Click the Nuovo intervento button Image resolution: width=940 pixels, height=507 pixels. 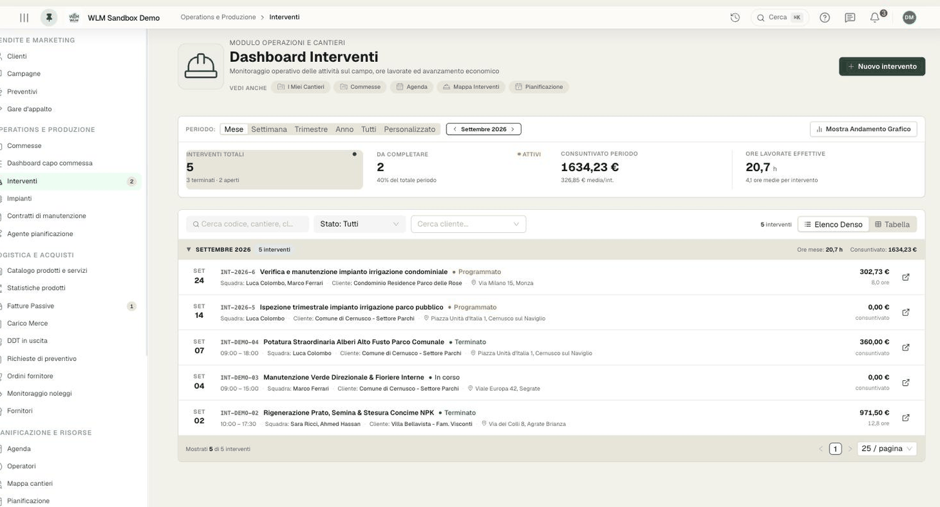pos(882,66)
